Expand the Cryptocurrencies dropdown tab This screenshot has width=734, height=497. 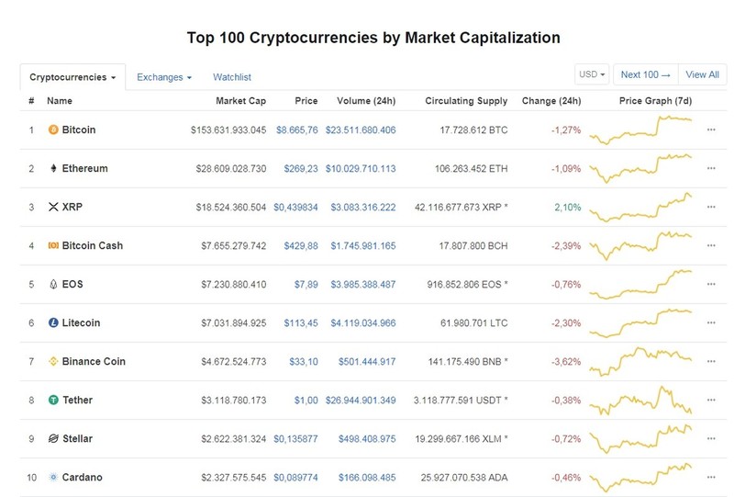click(72, 77)
